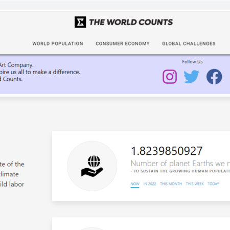Click The World Counts hourglass logo icon
The width and height of the screenshot is (230, 230).
[80, 22]
